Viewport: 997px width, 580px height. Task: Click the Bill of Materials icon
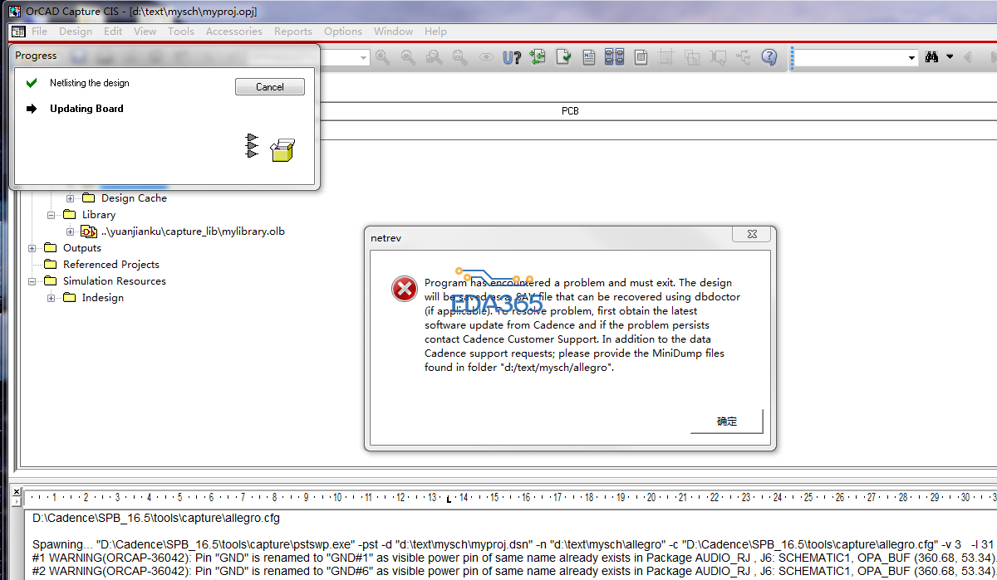point(641,57)
